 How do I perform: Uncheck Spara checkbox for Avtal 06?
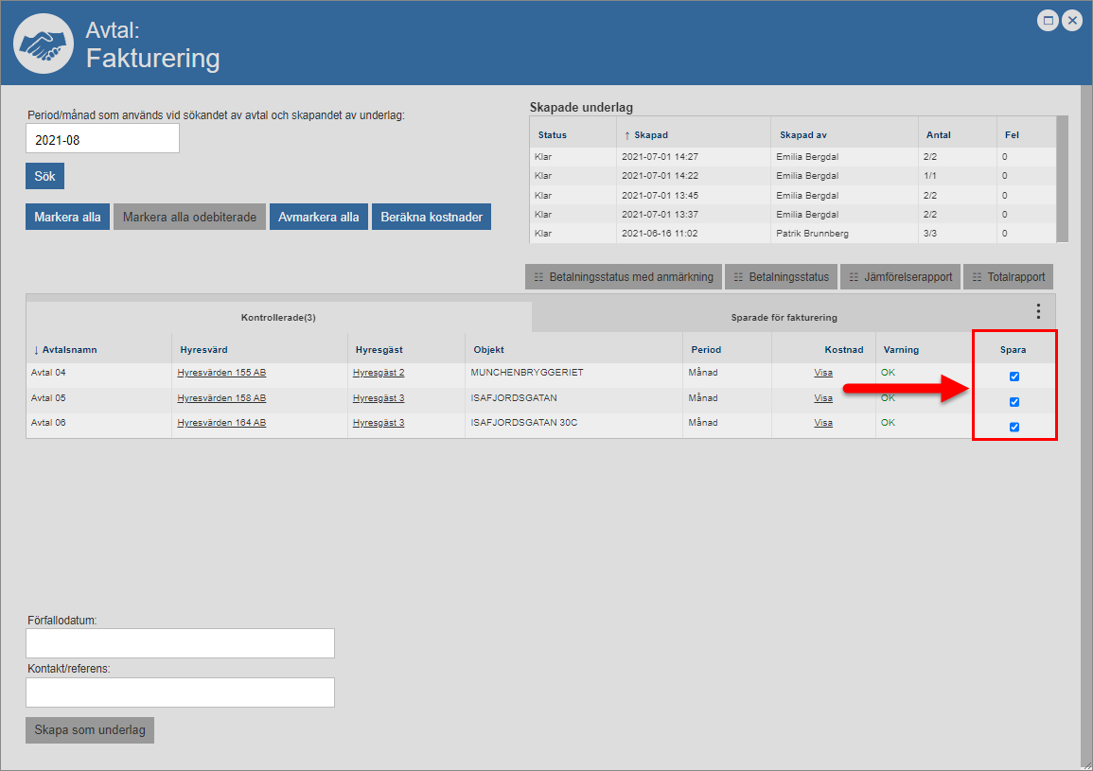[x=1014, y=427]
